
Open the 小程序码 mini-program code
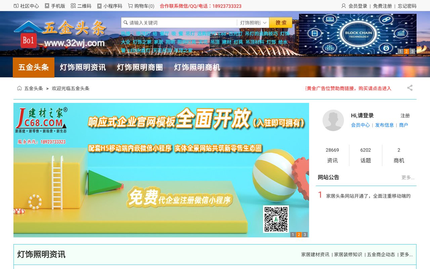click(x=111, y=5)
